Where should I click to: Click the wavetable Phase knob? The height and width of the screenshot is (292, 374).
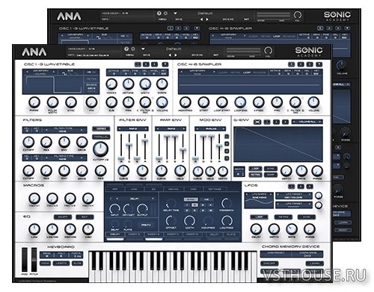point(34,102)
